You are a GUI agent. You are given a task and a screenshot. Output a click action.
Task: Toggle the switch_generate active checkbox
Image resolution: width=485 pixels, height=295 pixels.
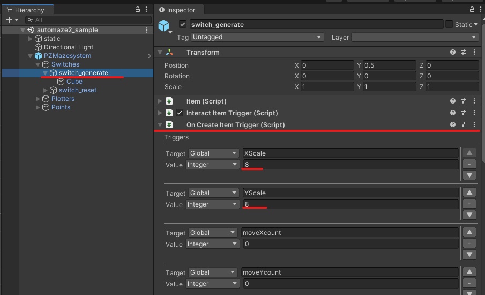183,24
